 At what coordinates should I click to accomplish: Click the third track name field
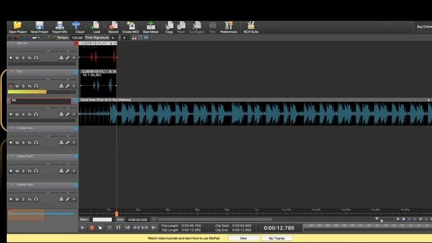coord(40,101)
